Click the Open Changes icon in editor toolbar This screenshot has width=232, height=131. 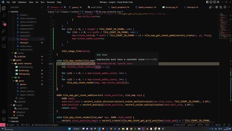pyautogui.click(x=221, y=7)
